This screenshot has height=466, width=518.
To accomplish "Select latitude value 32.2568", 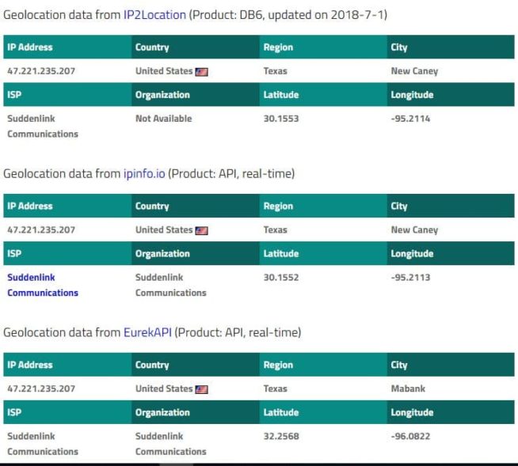I will click(x=281, y=436).
